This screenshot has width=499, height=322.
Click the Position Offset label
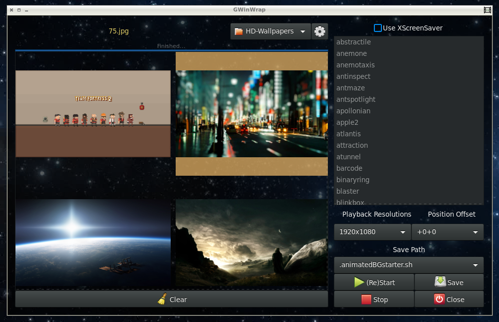(451, 214)
